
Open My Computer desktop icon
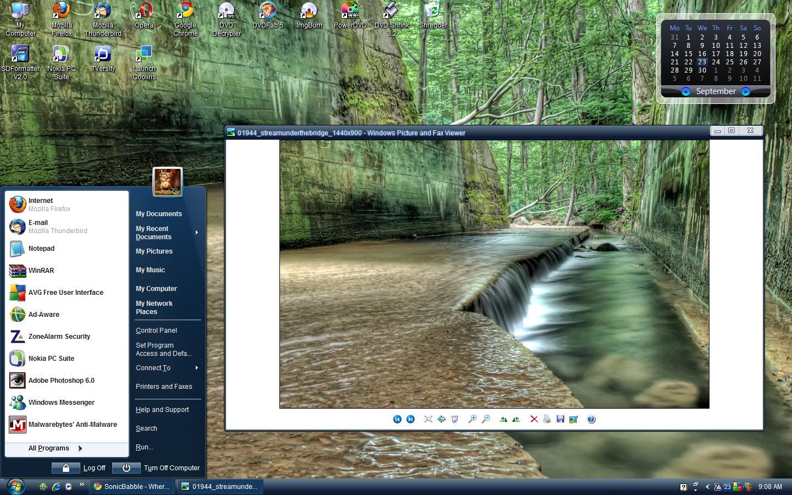(x=20, y=19)
